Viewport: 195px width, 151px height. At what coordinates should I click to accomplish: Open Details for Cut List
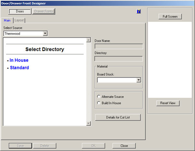point(118,117)
